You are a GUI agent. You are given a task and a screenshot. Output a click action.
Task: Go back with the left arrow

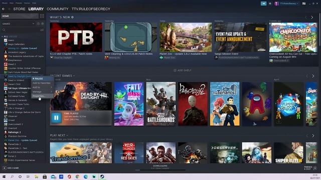[4, 9]
